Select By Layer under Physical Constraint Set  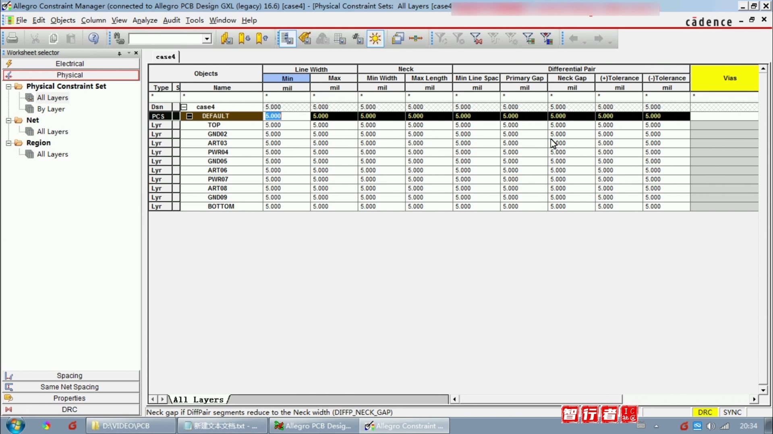coord(51,109)
